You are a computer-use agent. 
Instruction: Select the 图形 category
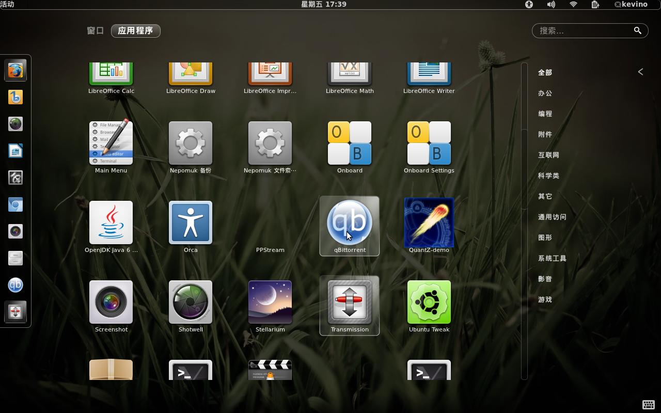[545, 237]
